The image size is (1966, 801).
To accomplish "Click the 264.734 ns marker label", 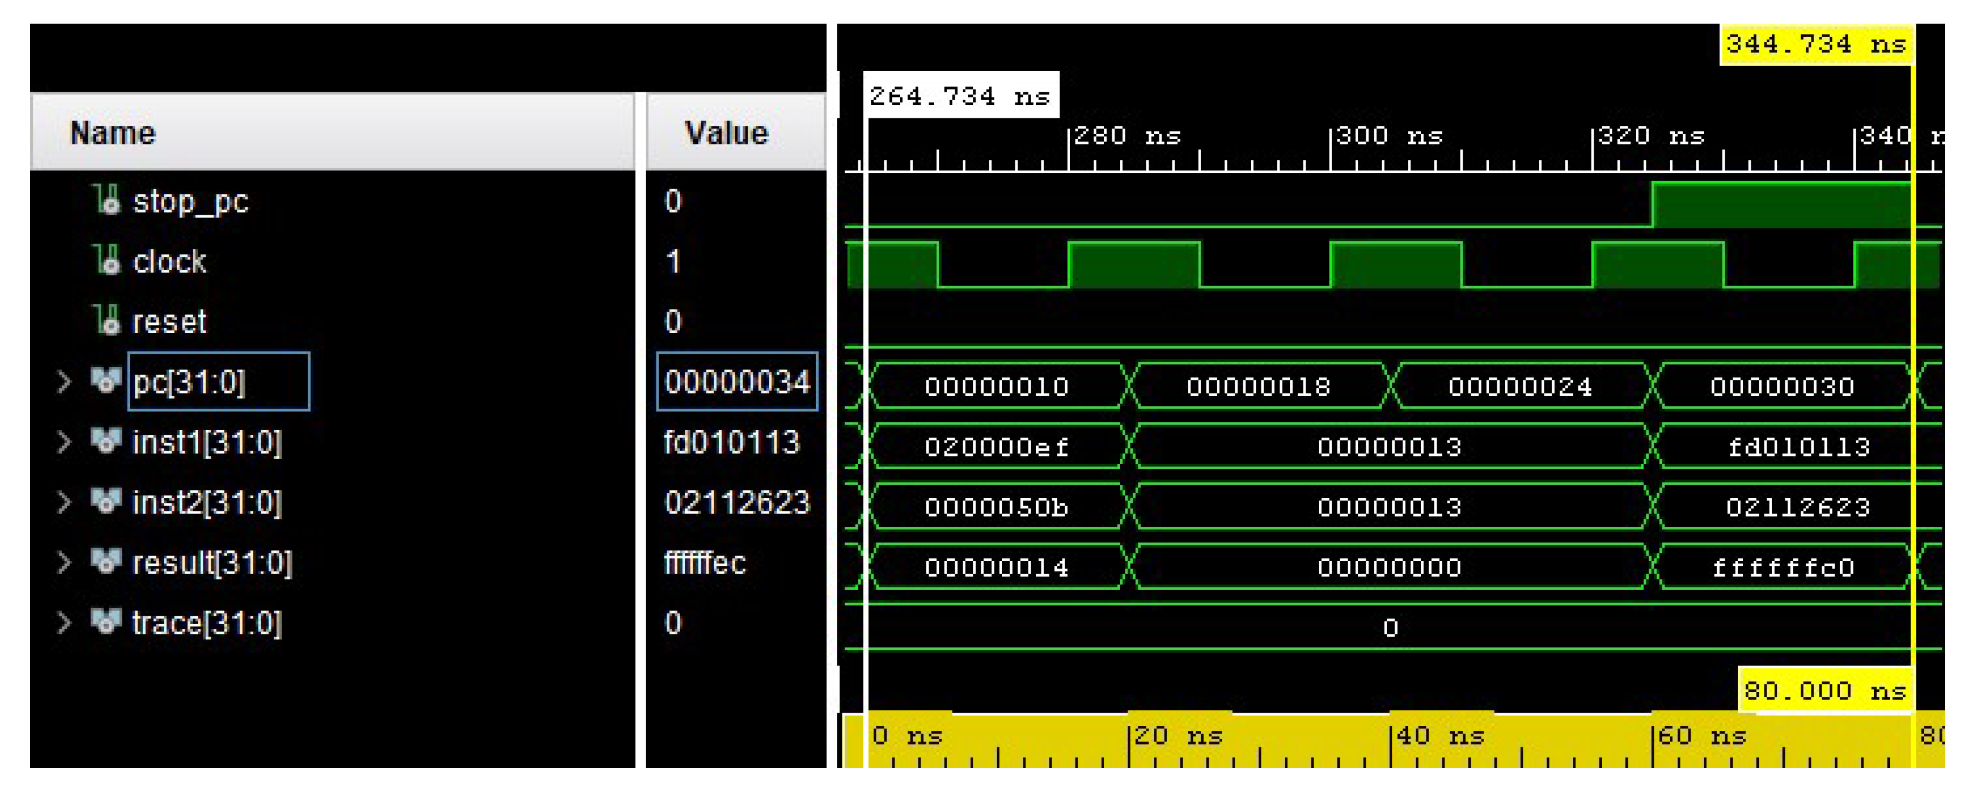I will (x=962, y=95).
